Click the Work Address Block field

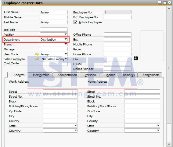pyautogui.click(x=60, y=101)
